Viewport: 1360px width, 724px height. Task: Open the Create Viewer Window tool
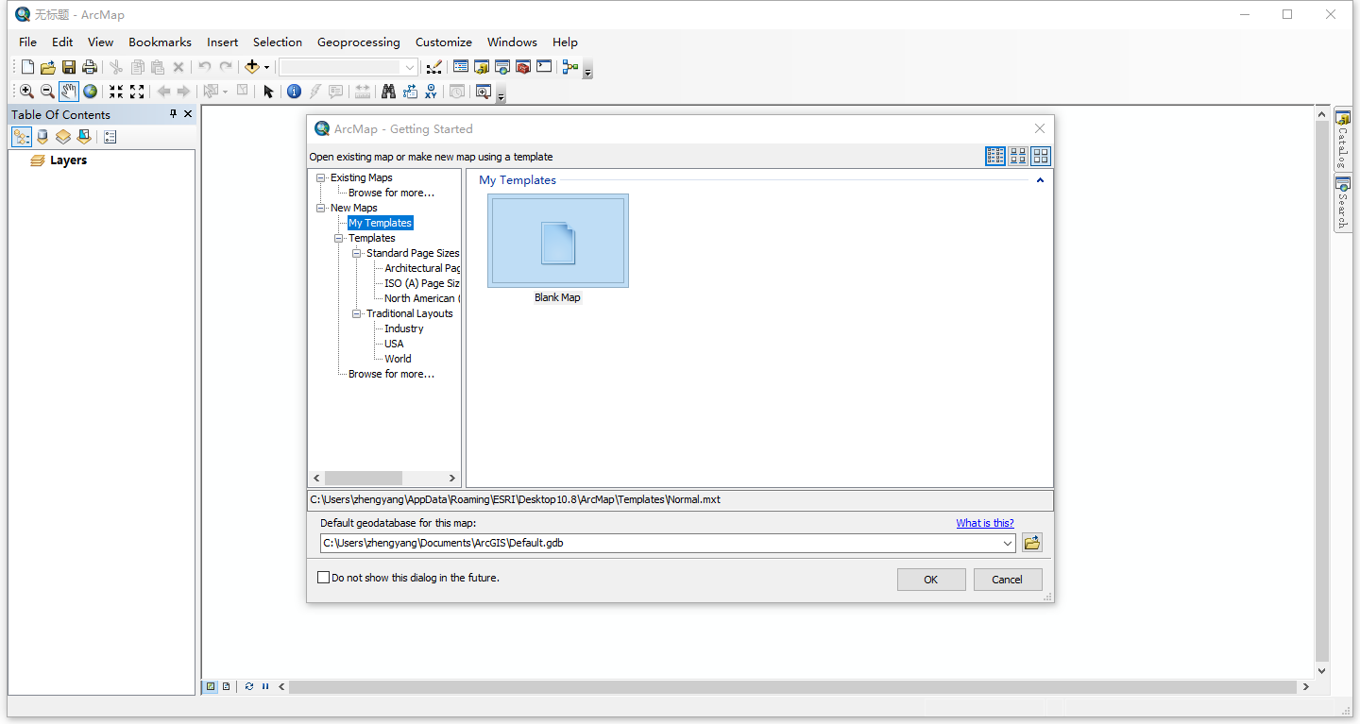(x=484, y=92)
